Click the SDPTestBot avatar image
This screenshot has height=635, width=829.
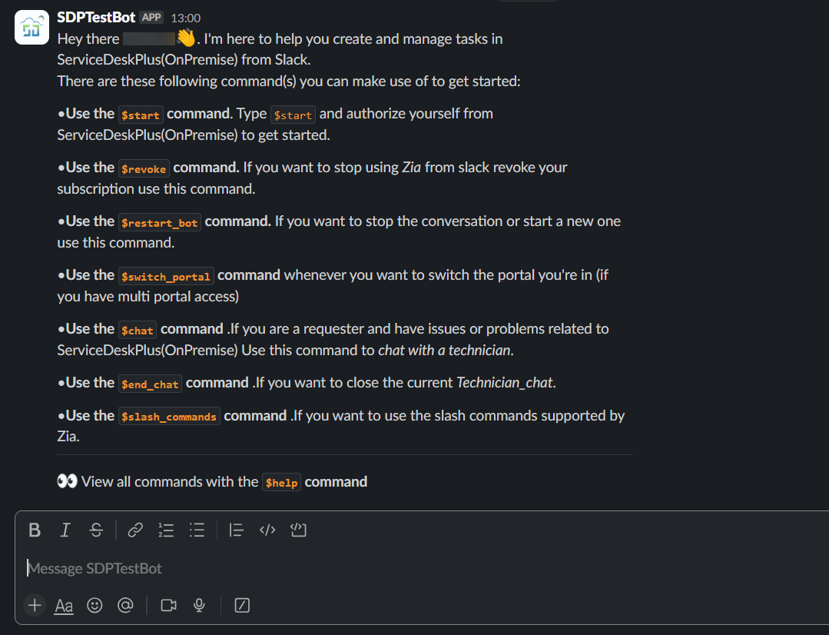pos(32,27)
